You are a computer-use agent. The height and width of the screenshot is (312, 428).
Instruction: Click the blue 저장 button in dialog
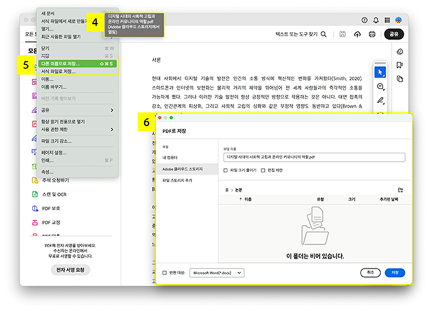point(395,273)
